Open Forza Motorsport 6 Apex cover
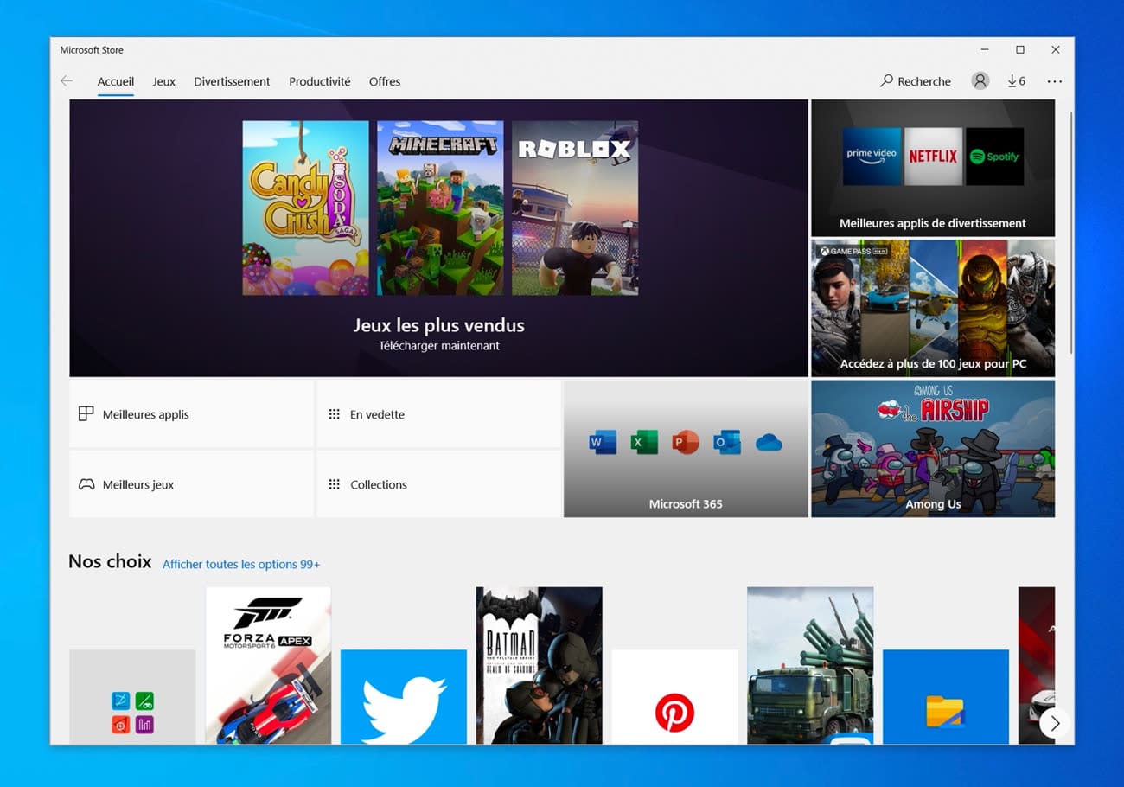 [x=268, y=665]
